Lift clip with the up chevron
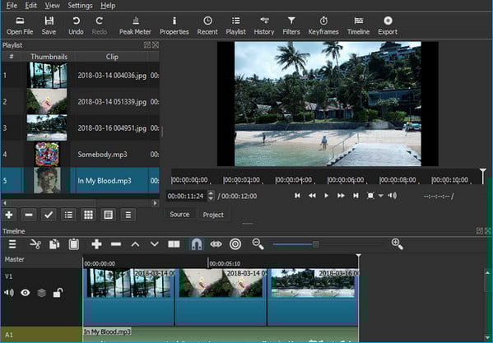Image resolution: width=493 pixels, height=343 pixels. pyautogui.click(x=135, y=244)
